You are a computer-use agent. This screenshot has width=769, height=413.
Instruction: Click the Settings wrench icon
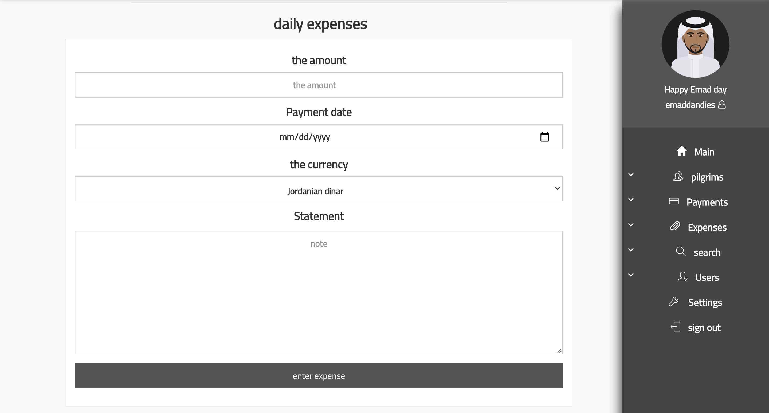point(674,302)
